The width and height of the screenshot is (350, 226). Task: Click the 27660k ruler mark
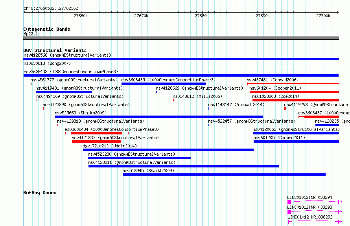point(81,16)
